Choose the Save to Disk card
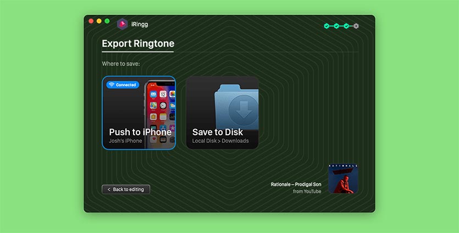This screenshot has height=233, width=459. click(x=223, y=113)
